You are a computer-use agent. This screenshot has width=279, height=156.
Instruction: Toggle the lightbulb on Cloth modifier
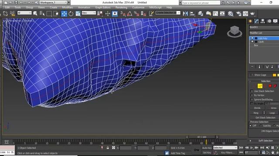click(x=252, y=42)
